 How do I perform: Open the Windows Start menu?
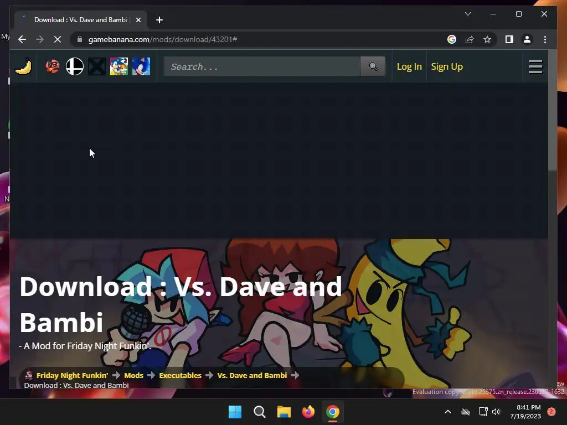point(235,412)
